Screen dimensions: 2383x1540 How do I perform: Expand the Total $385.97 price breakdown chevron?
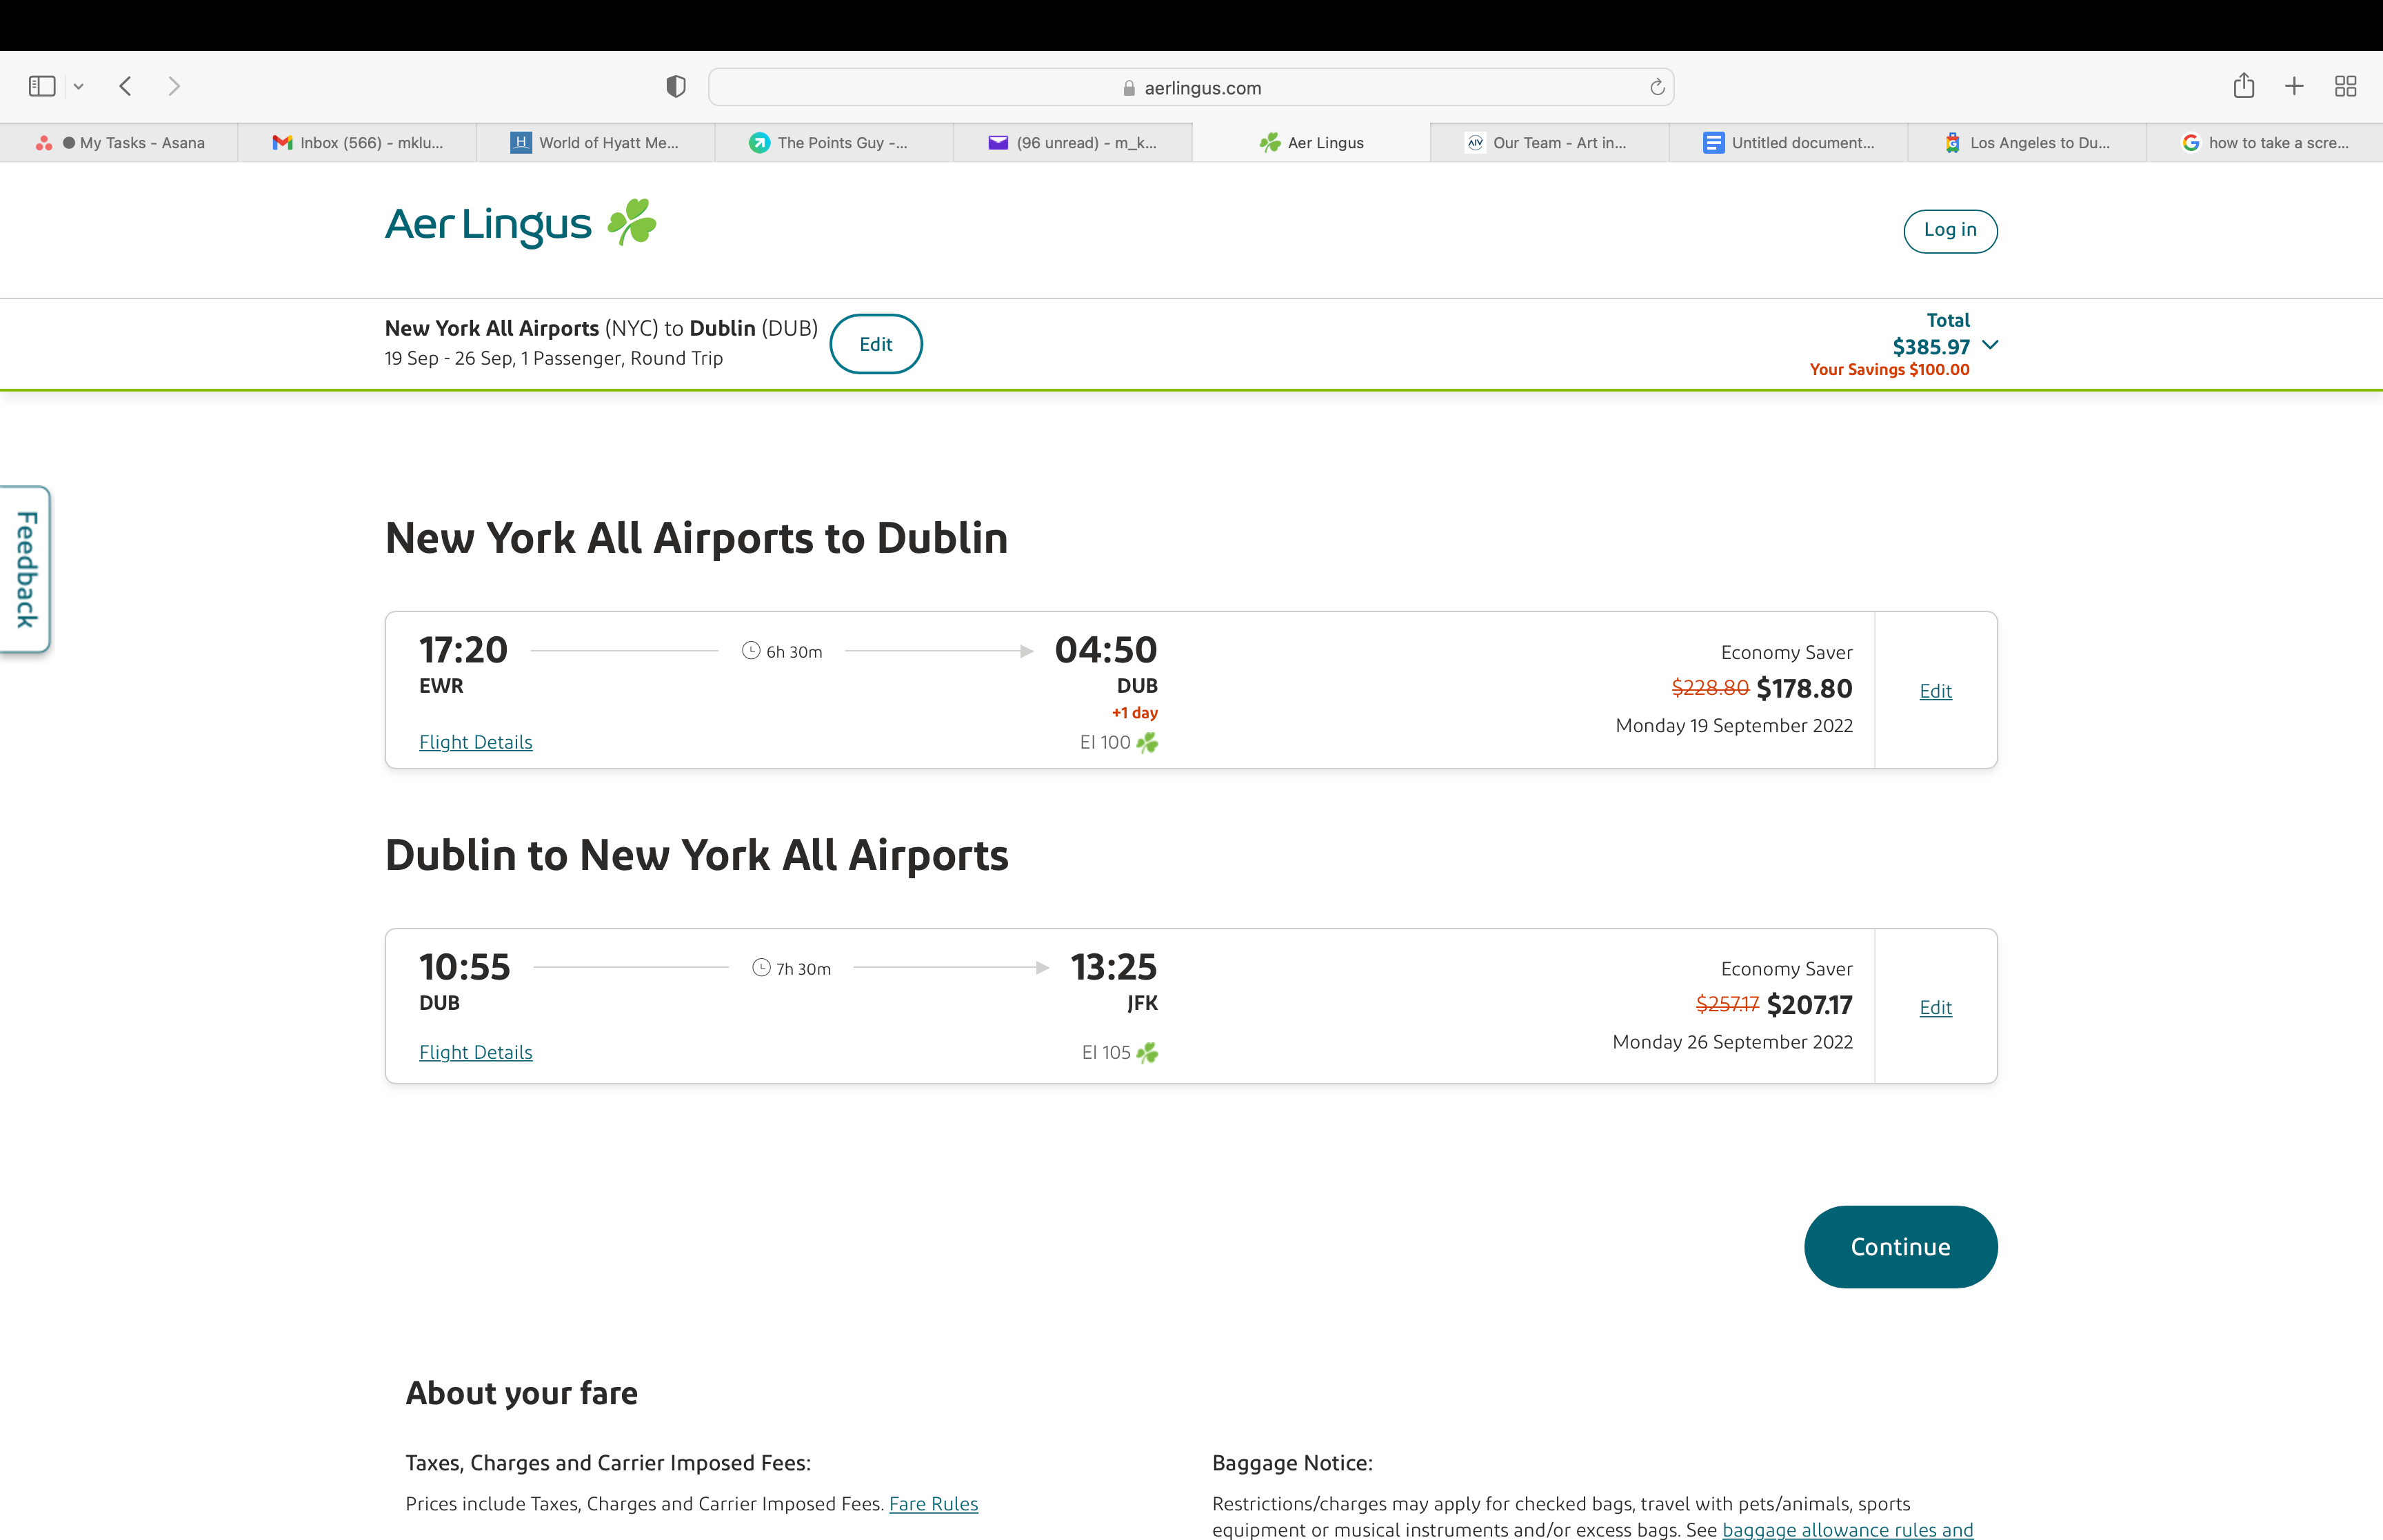coord(1990,345)
